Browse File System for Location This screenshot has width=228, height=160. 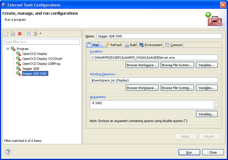coord(177,65)
